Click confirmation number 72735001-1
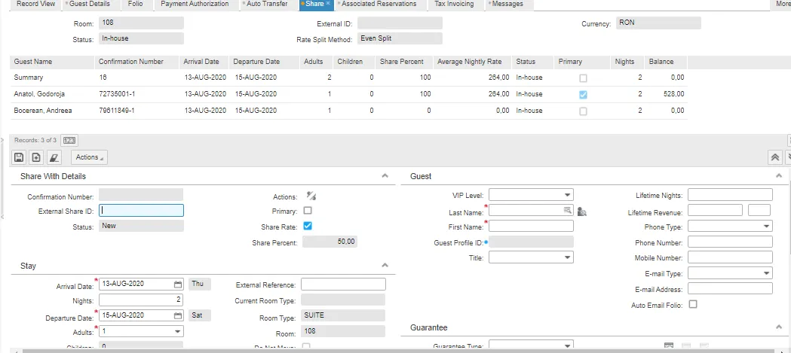 pyautogui.click(x=117, y=94)
